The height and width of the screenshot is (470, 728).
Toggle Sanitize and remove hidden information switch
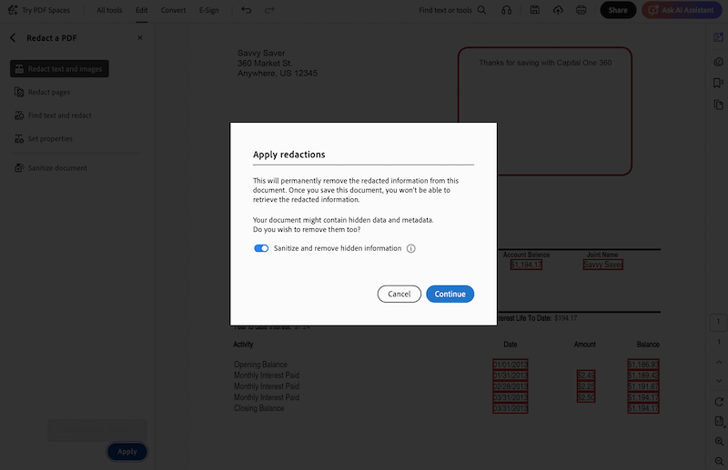(x=261, y=248)
